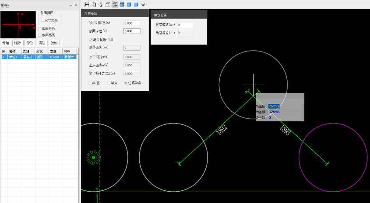
Task: Select the pan hand tool
Action: tap(94, 4)
